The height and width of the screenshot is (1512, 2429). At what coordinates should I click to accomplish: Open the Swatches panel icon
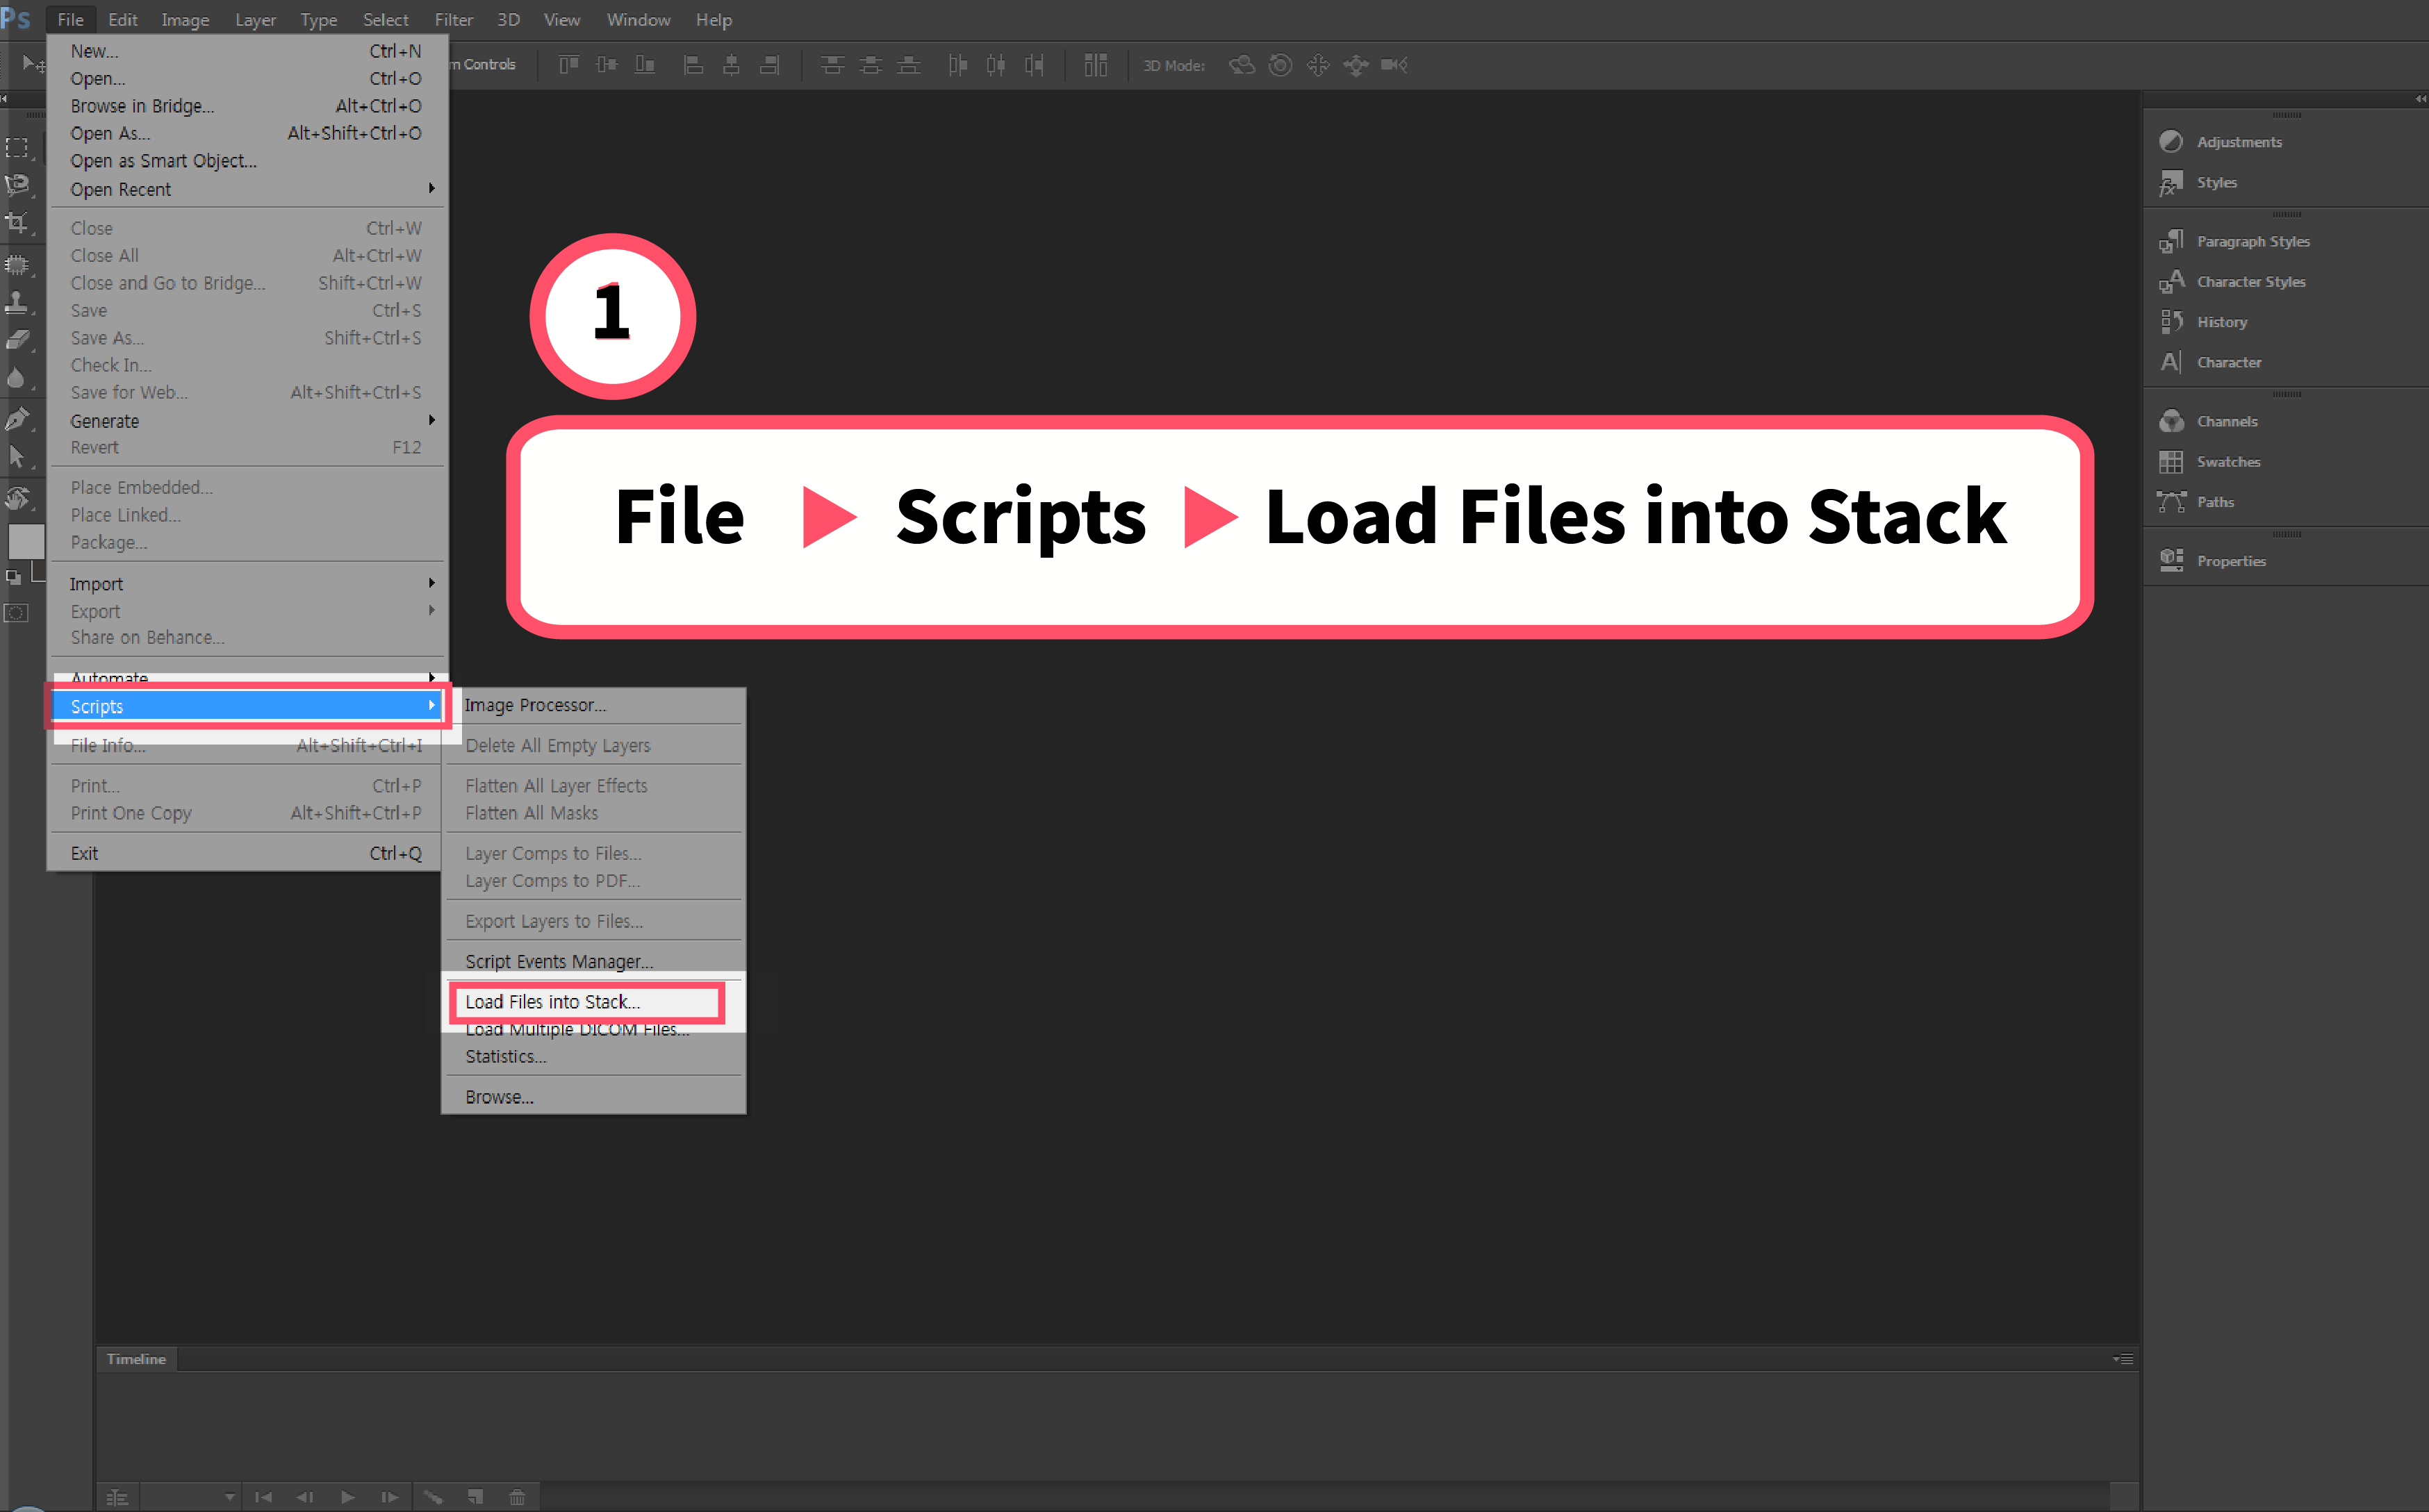click(2170, 462)
